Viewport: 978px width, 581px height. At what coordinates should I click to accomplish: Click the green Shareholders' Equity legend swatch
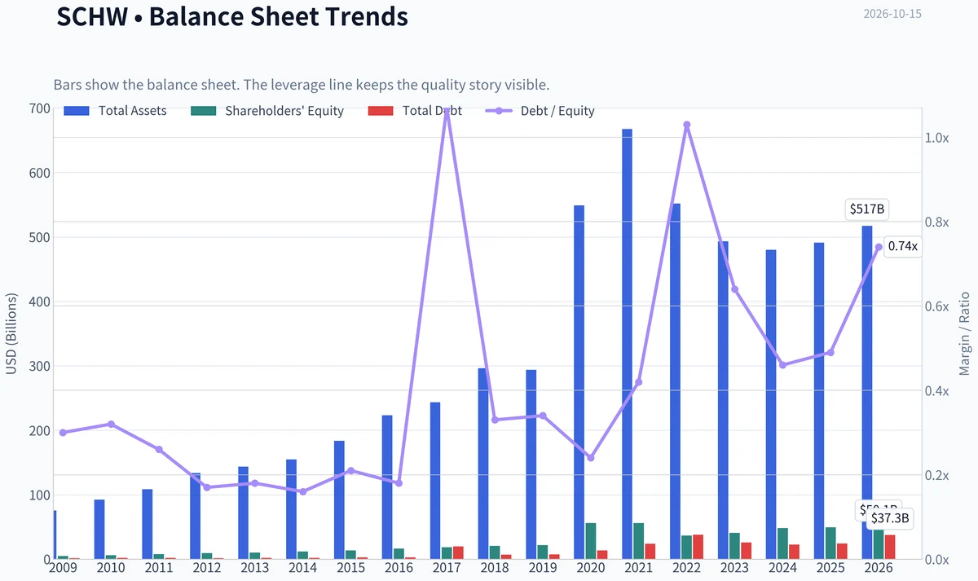tap(203, 111)
